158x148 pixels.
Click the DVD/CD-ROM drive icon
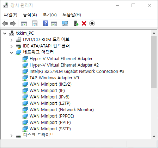[x=19, y=40]
